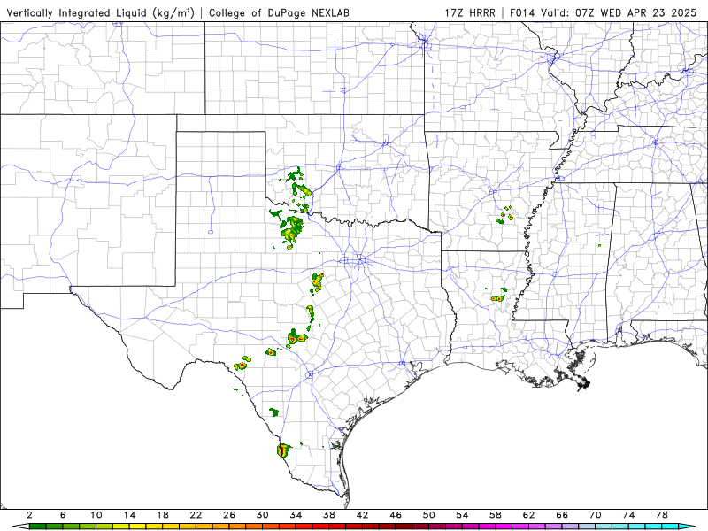Select the color scale label "34"
The height and width of the screenshot is (531, 708).
(x=296, y=515)
